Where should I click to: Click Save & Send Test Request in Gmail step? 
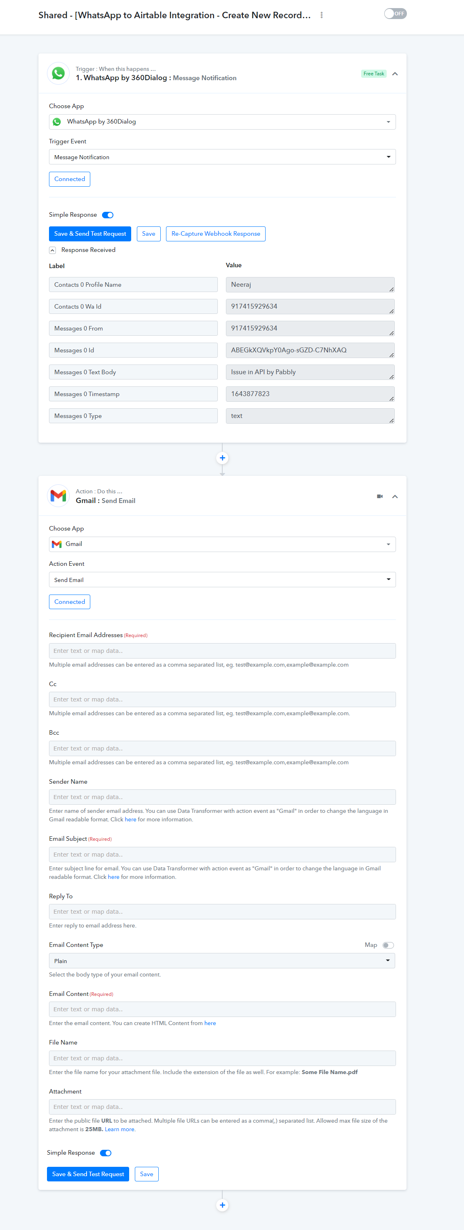point(88,1174)
